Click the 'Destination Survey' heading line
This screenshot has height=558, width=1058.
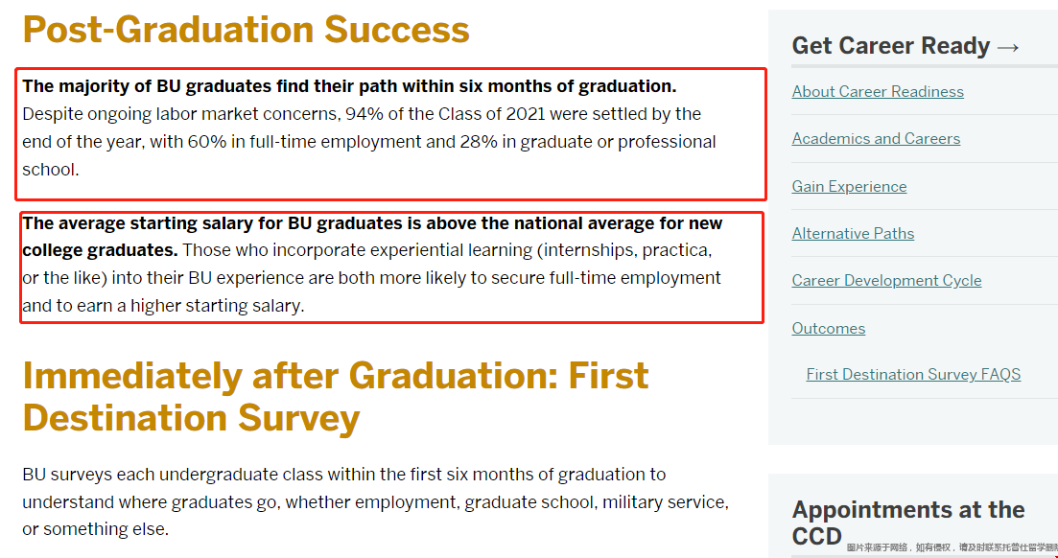coord(191,418)
